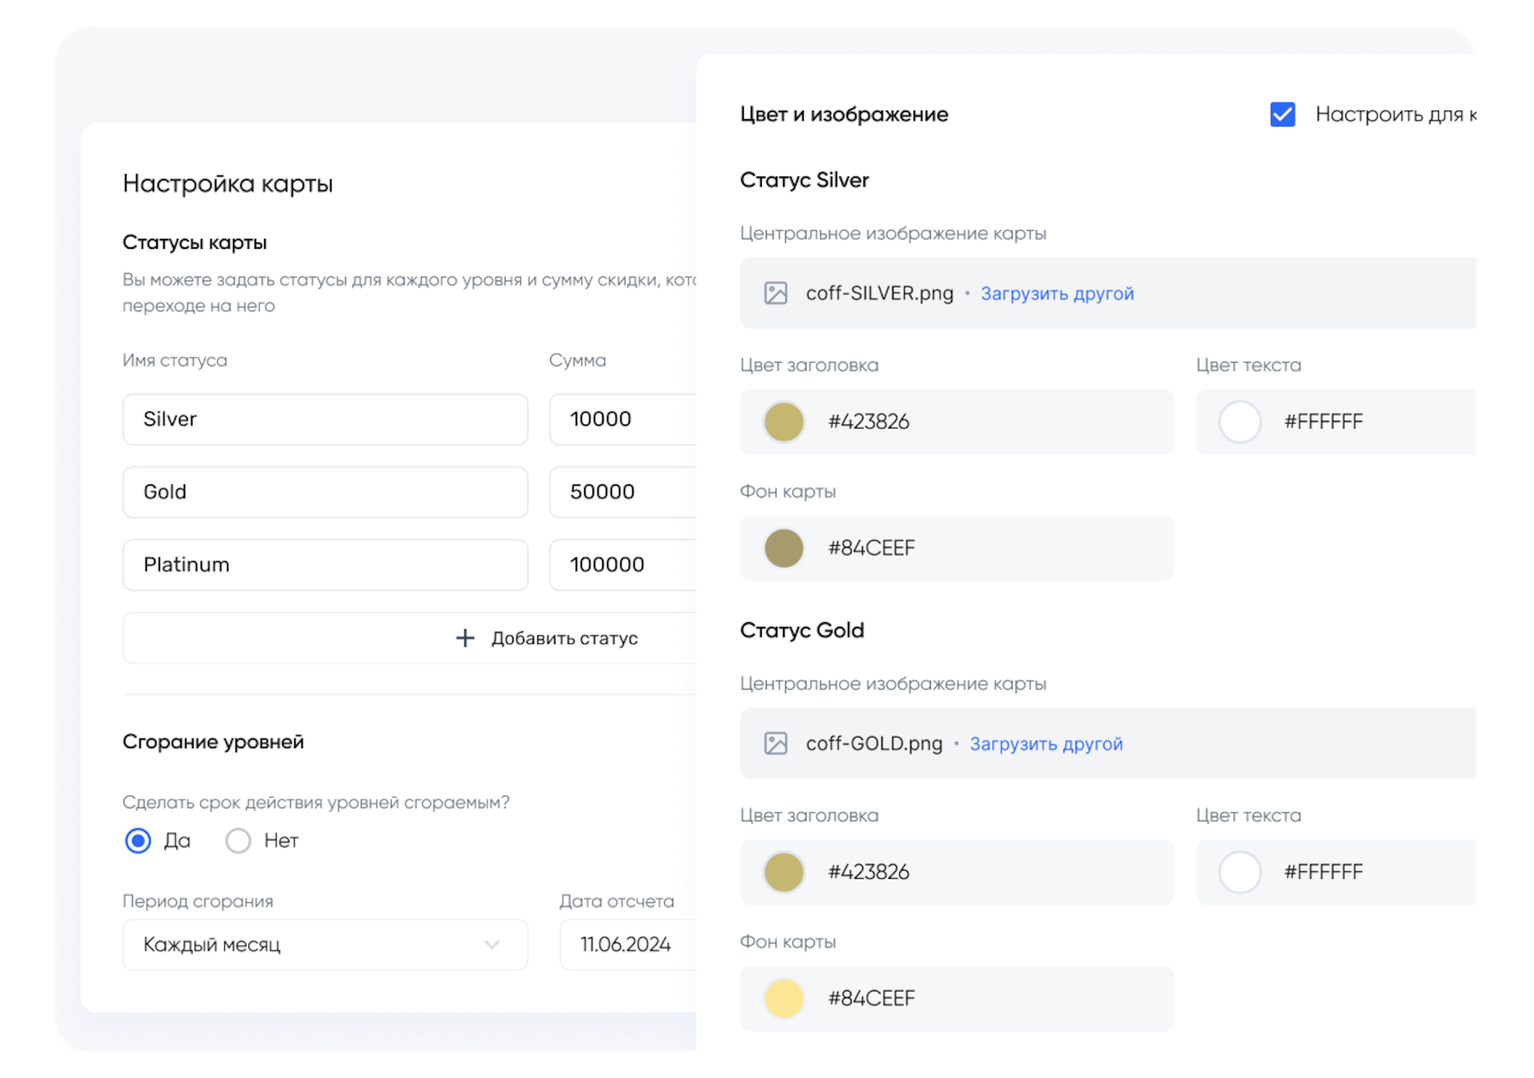This screenshot has height=1078, width=1534.
Task: Click image icon beside coff-GOLD.png
Action: point(775,743)
